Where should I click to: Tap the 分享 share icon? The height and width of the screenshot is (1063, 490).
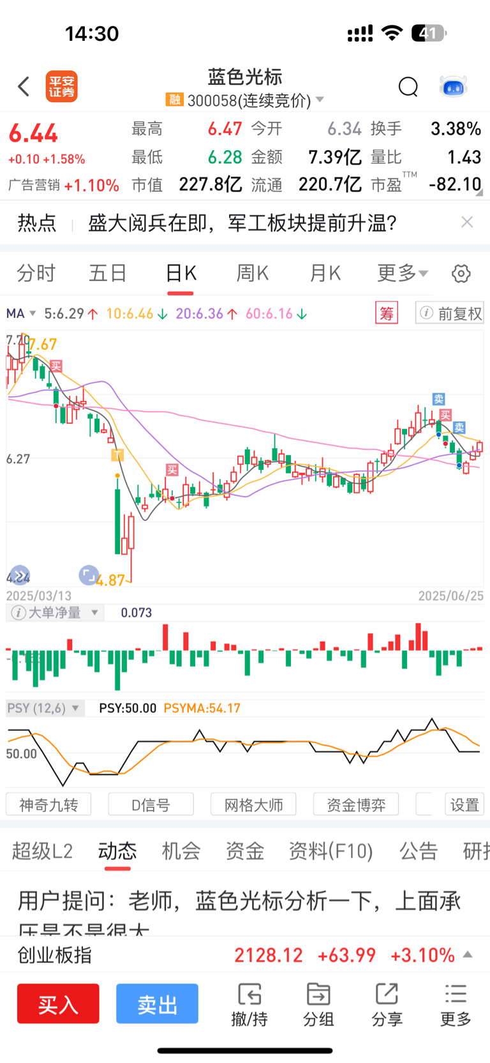click(x=387, y=1005)
